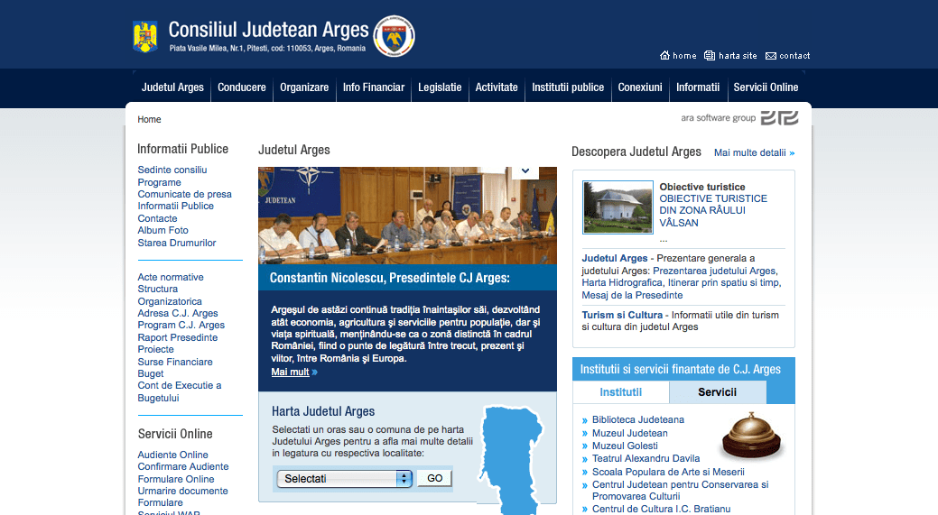The height and width of the screenshot is (515, 938).
Task: Click the tourist objective house thumbnail
Action: click(618, 207)
